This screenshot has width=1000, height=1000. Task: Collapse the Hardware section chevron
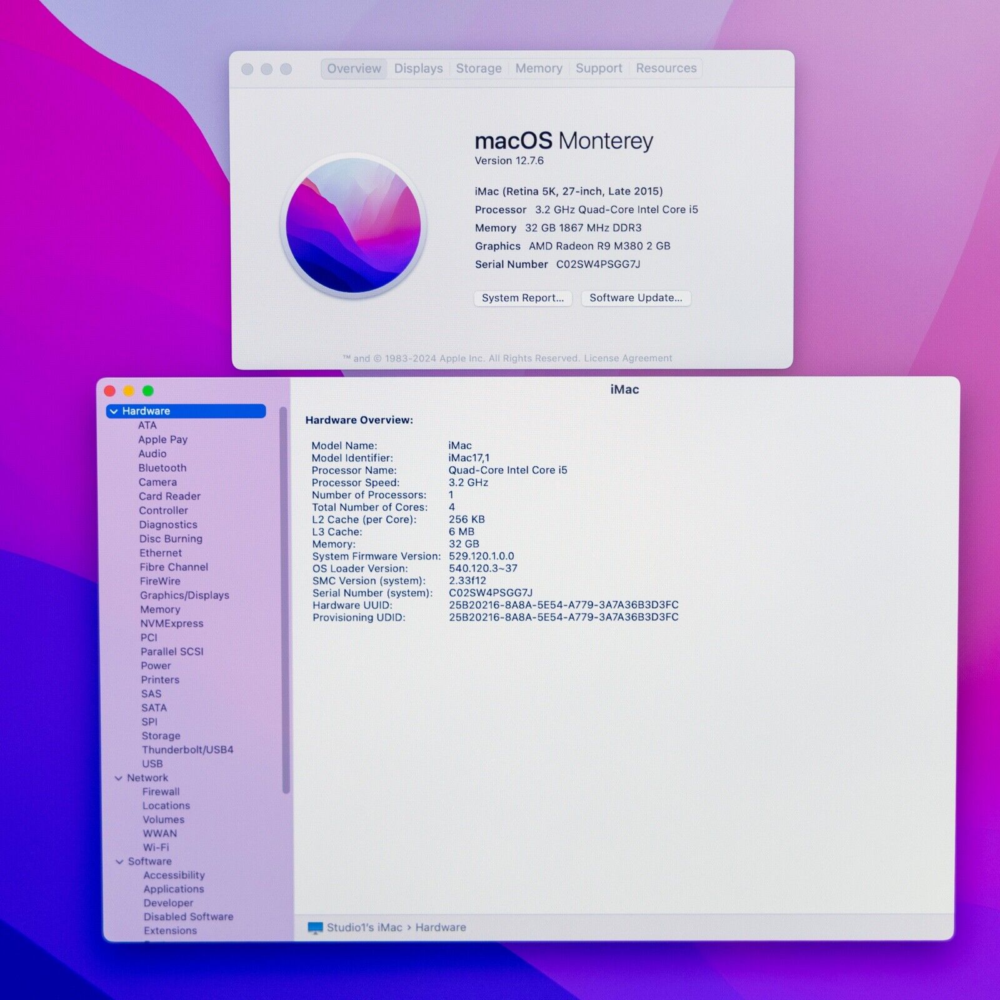[x=114, y=411]
